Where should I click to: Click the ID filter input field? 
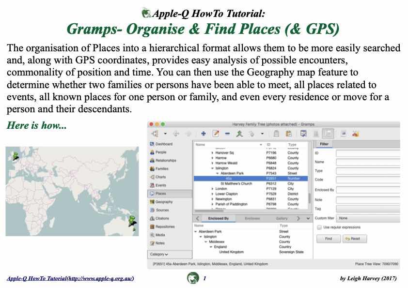[x=368, y=153]
